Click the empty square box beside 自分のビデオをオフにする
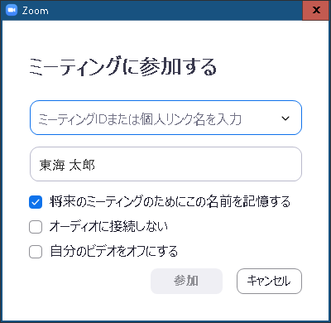Image resolution: width=331 pixels, height=323 pixels. [x=36, y=252]
